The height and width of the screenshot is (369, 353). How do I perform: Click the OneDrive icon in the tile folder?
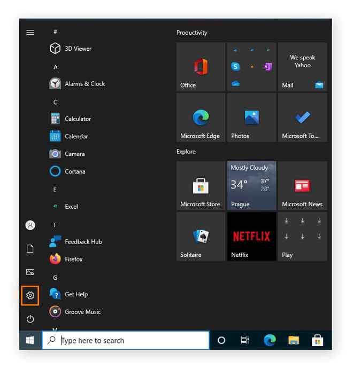point(235,83)
